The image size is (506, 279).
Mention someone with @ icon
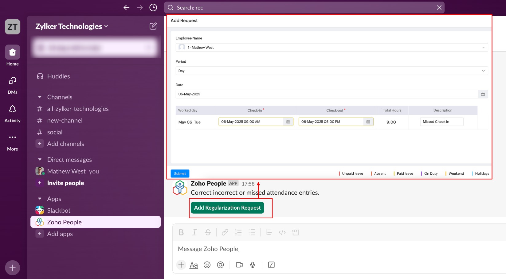tap(220, 265)
